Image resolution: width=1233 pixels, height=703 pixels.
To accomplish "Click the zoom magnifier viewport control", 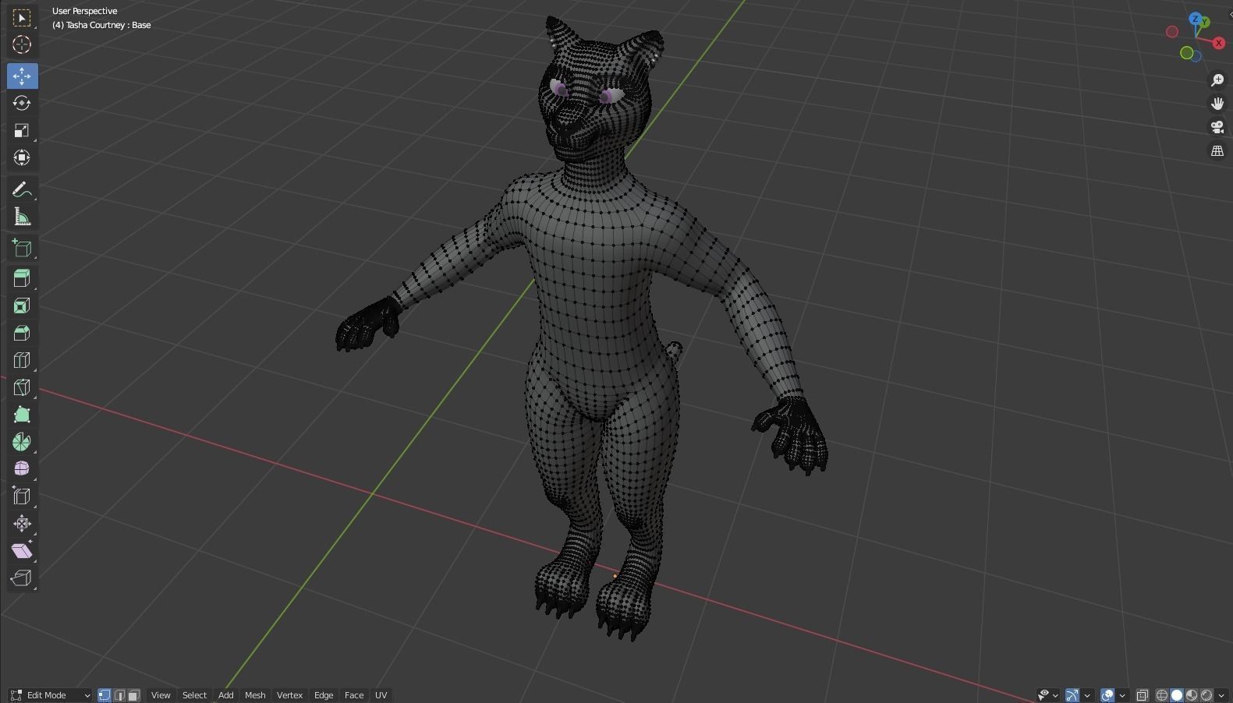I will coord(1217,80).
